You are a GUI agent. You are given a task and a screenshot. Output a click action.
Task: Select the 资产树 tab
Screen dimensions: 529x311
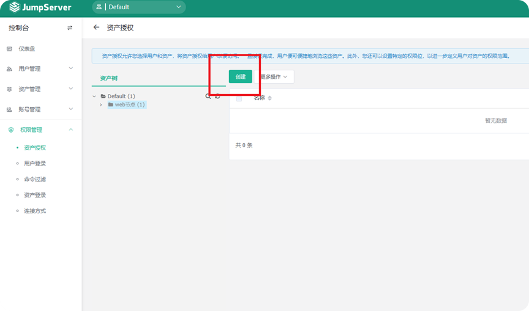tap(108, 78)
